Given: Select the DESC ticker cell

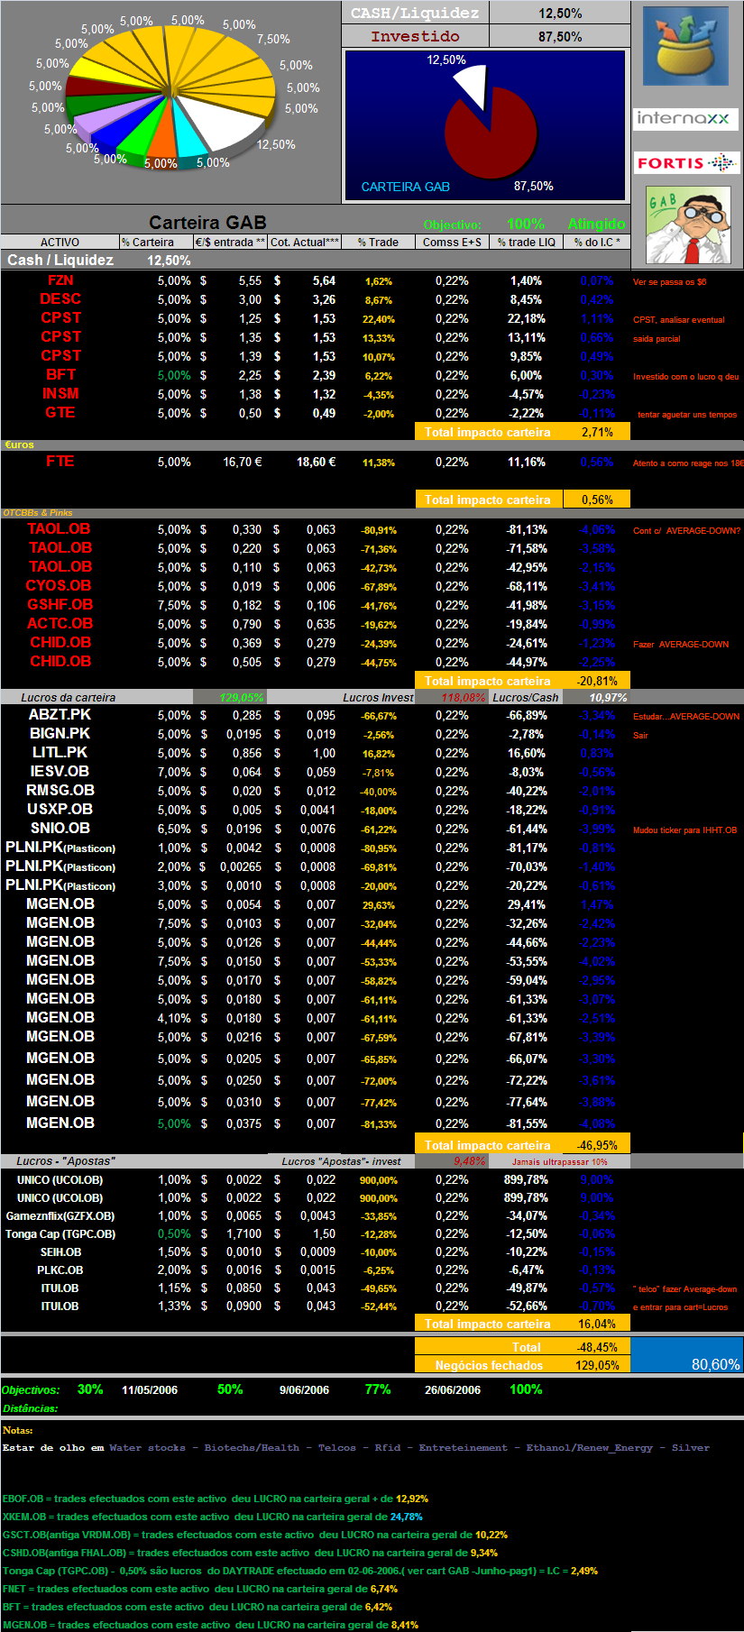Looking at the screenshot, I should (60, 299).
